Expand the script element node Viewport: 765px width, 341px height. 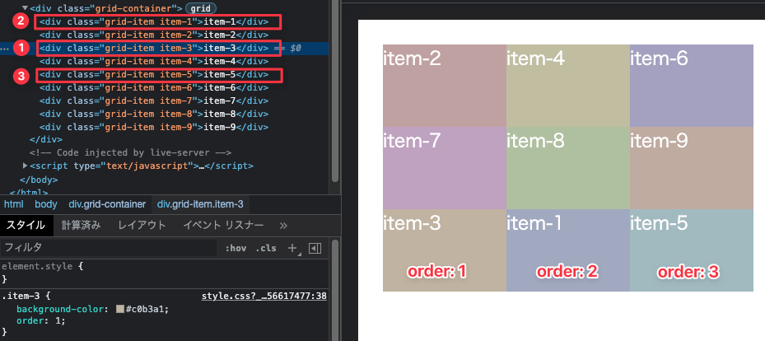click(x=26, y=166)
